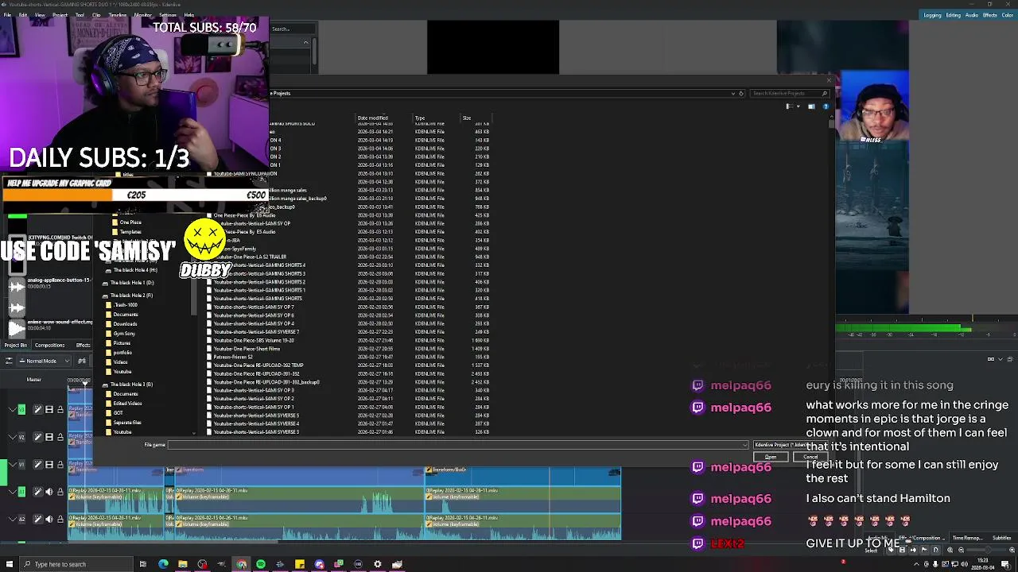Select the Color workspace layout
This screenshot has height=572, width=1018.
pos(1006,15)
